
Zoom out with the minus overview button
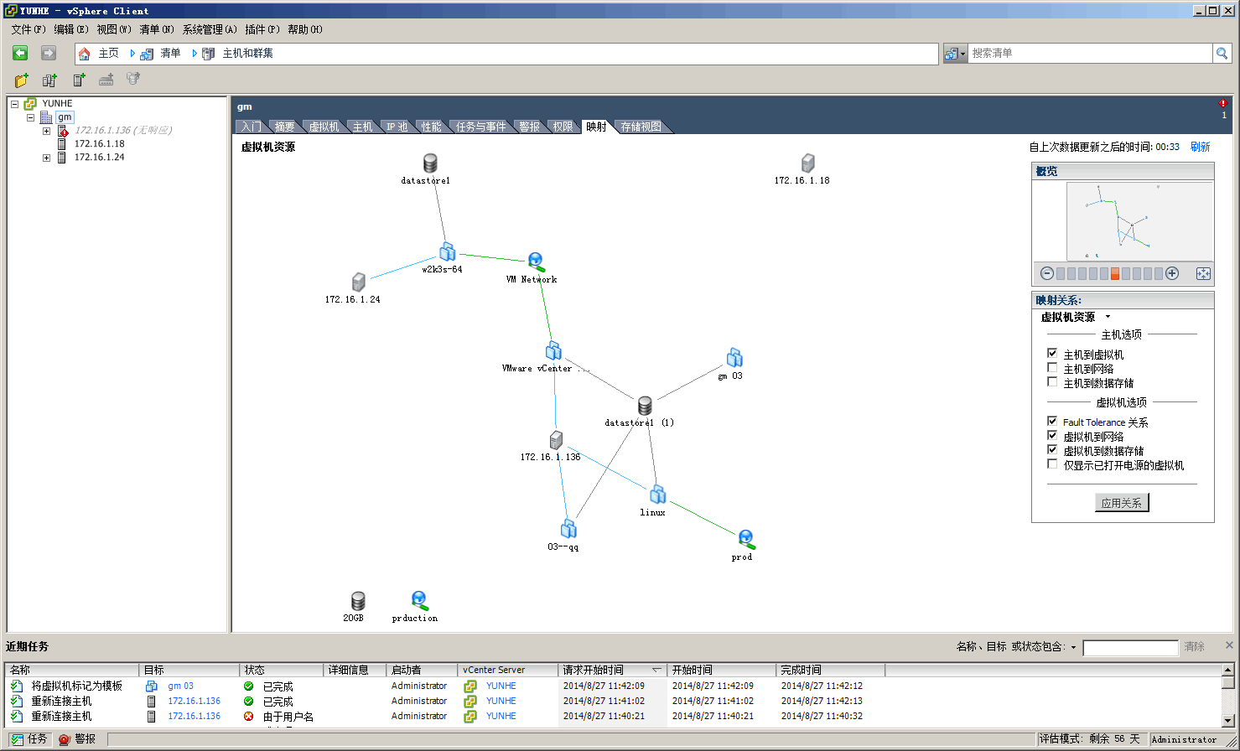click(1046, 273)
